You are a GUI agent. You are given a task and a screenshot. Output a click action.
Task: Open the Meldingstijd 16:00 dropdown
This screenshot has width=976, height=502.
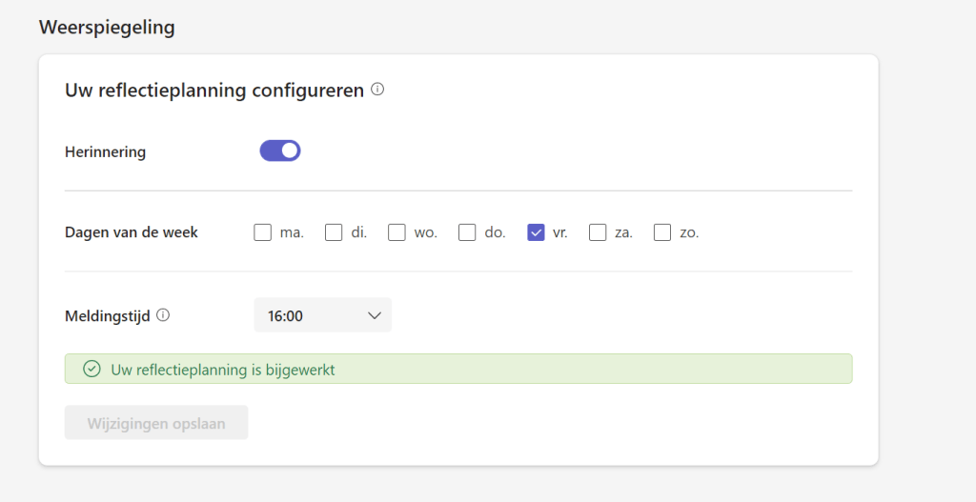point(322,315)
